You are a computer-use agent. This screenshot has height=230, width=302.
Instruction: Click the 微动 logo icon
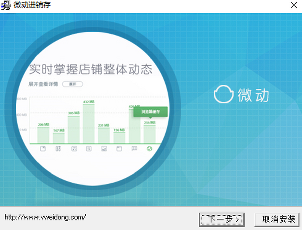pyautogui.click(x=223, y=94)
